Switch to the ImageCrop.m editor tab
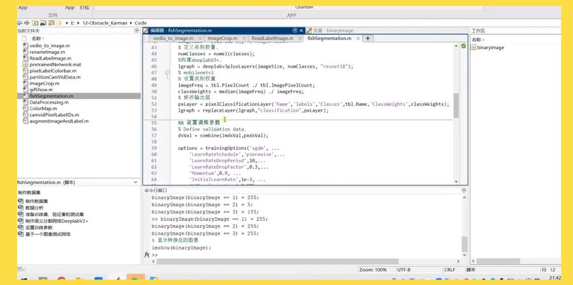 click(x=222, y=38)
